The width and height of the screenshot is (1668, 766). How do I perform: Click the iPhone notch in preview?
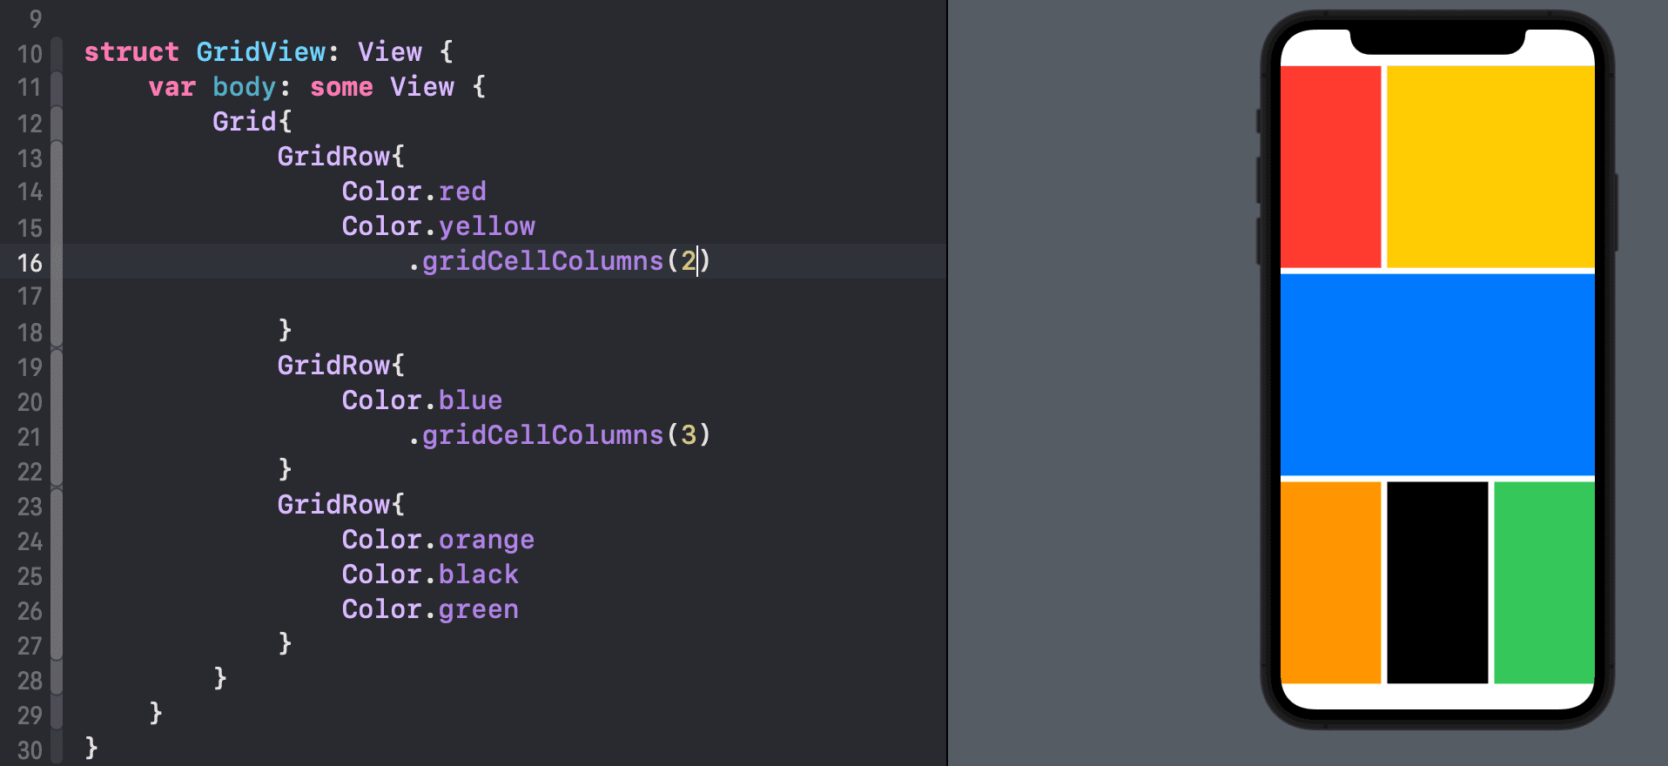coord(1437,40)
